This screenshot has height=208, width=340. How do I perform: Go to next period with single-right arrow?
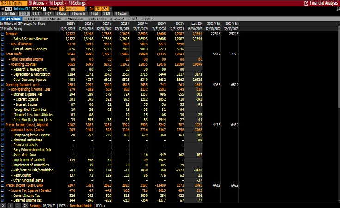18,206
